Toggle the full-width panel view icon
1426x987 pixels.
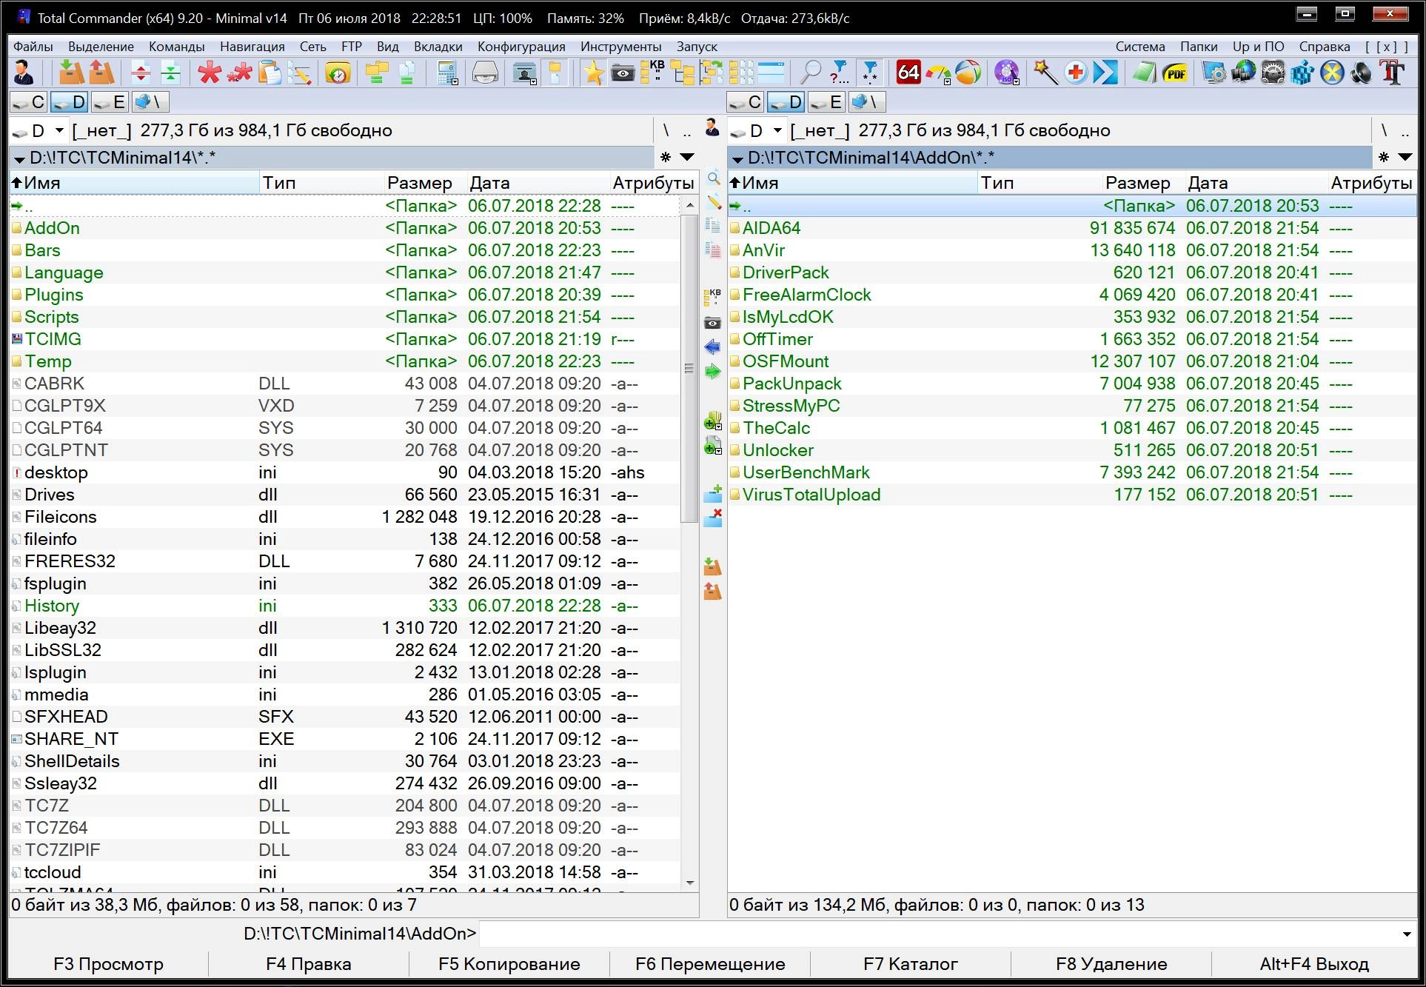[x=771, y=73]
